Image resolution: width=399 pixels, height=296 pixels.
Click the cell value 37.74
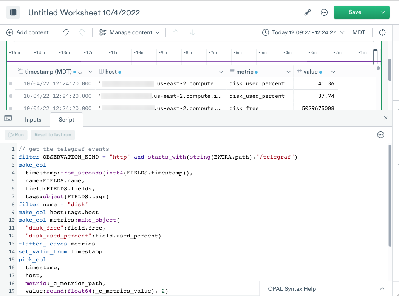click(x=326, y=96)
